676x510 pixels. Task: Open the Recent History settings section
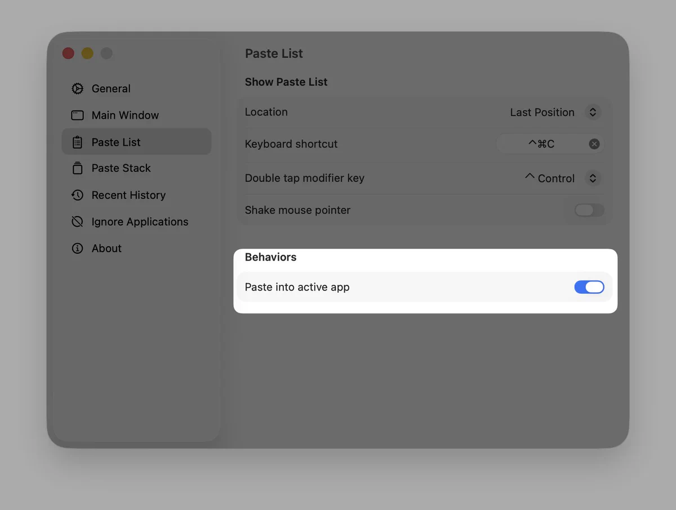point(136,195)
